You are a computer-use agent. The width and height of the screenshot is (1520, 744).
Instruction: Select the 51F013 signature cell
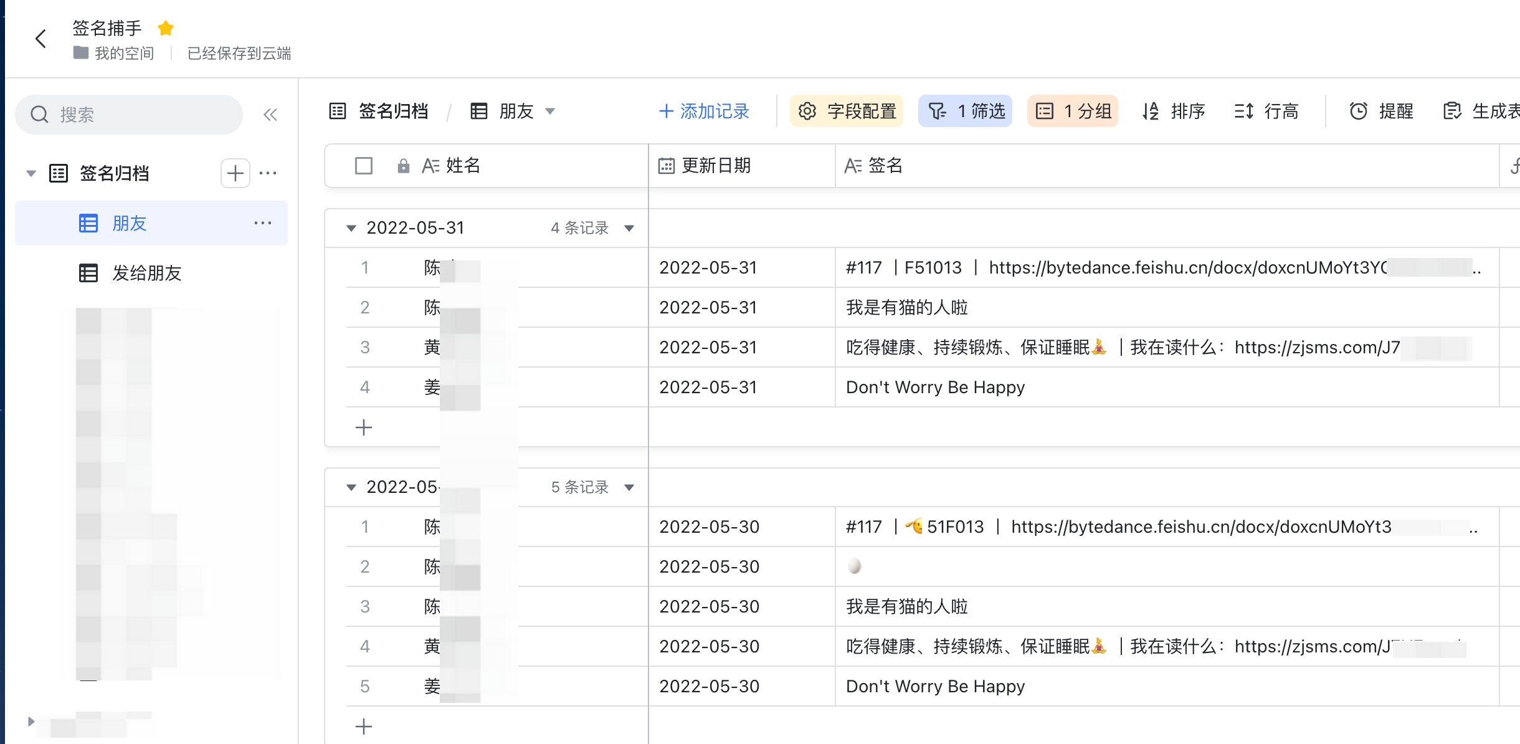pyautogui.click(x=1166, y=527)
